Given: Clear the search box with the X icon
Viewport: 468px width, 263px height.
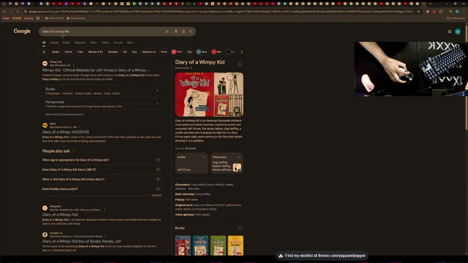Looking at the screenshot, I should pyautogui.click(x=167, y=31).
